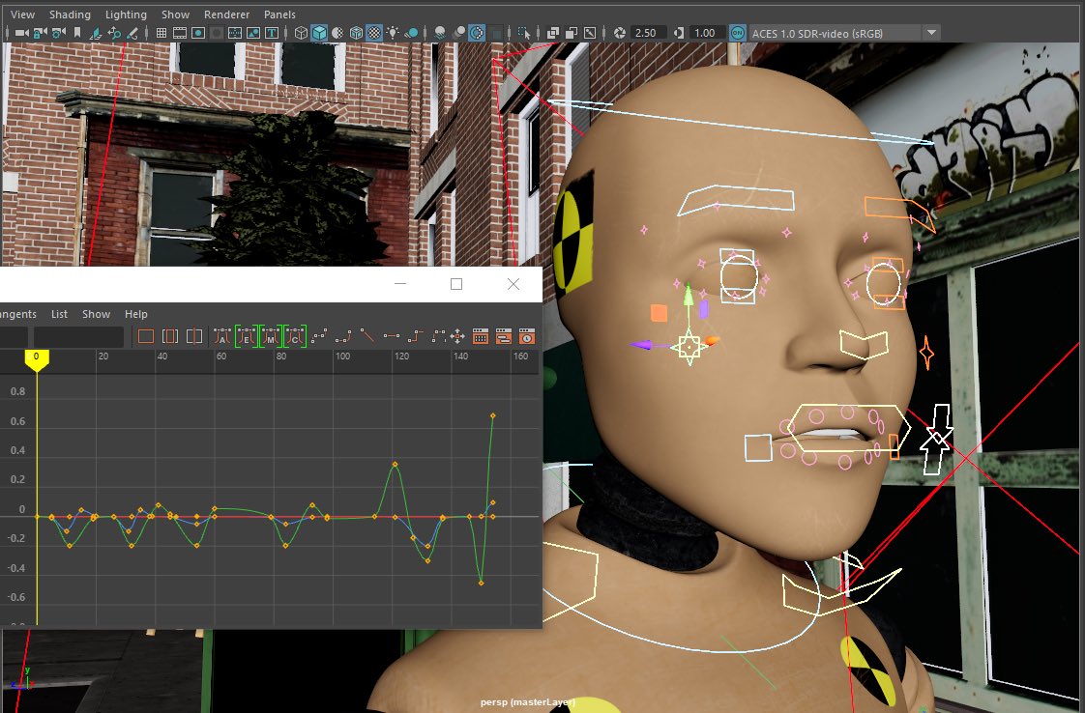
Task: Click the gamma value field 1.00
Action: click(x=707, y=33)
